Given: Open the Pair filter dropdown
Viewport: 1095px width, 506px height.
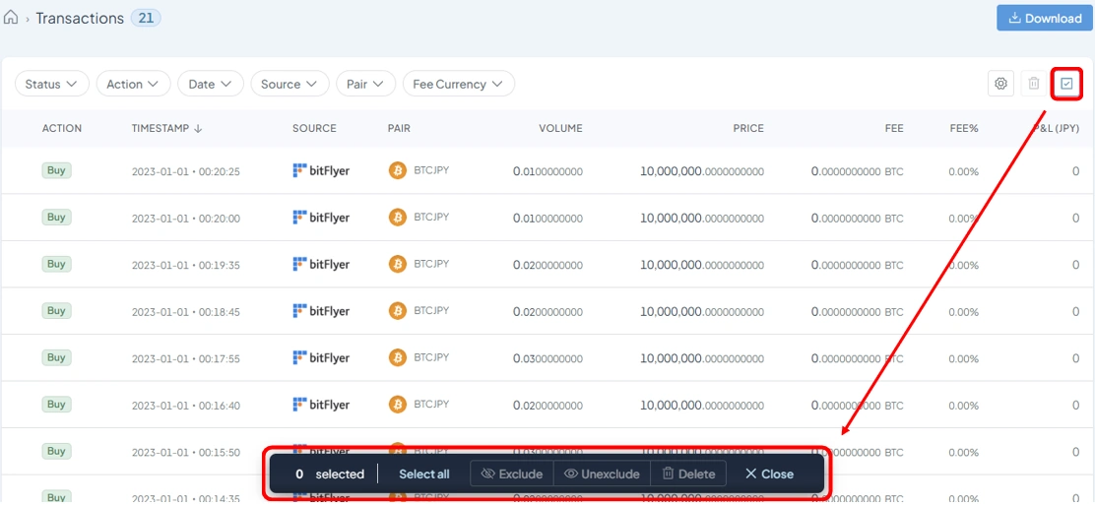Looking at the screenshot, I should [x=366, y=84].
